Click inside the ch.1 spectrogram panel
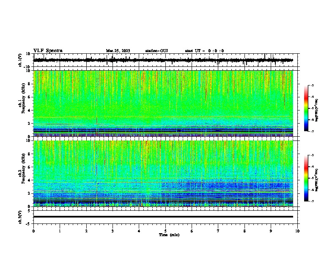This screenshot has height=259, width=335. 163,103
